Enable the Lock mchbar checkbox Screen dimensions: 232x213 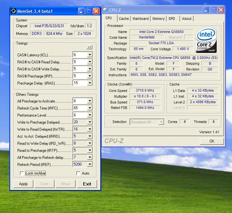click(22, 173)
